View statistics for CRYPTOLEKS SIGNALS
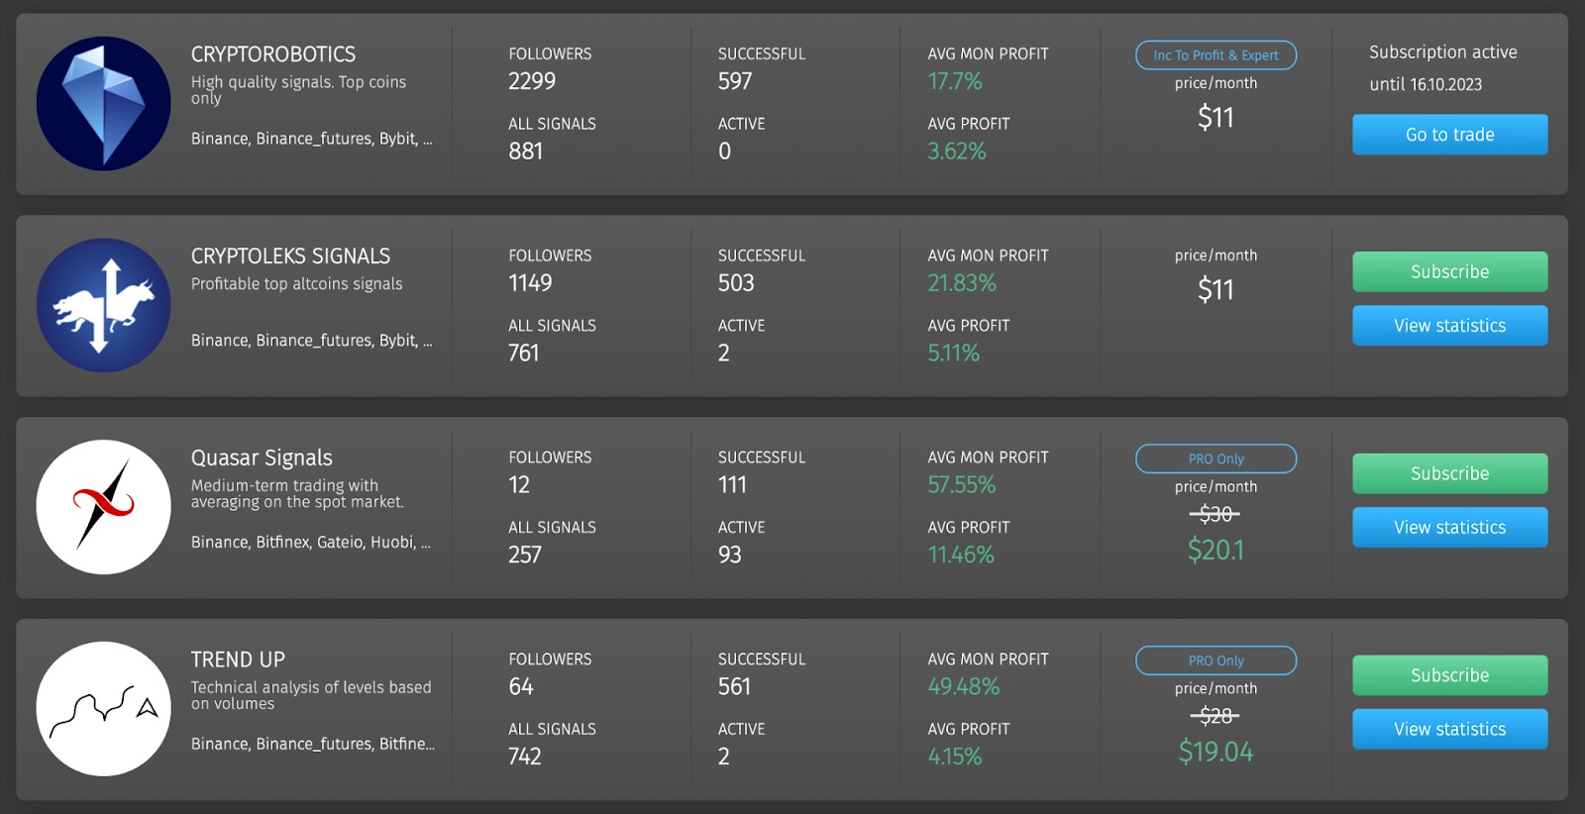The height and width of the screenshot is (814, 1585). click(1449, 326)
